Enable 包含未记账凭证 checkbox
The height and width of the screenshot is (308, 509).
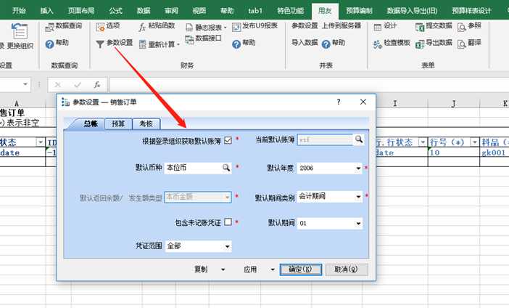(x=228, y=222)
